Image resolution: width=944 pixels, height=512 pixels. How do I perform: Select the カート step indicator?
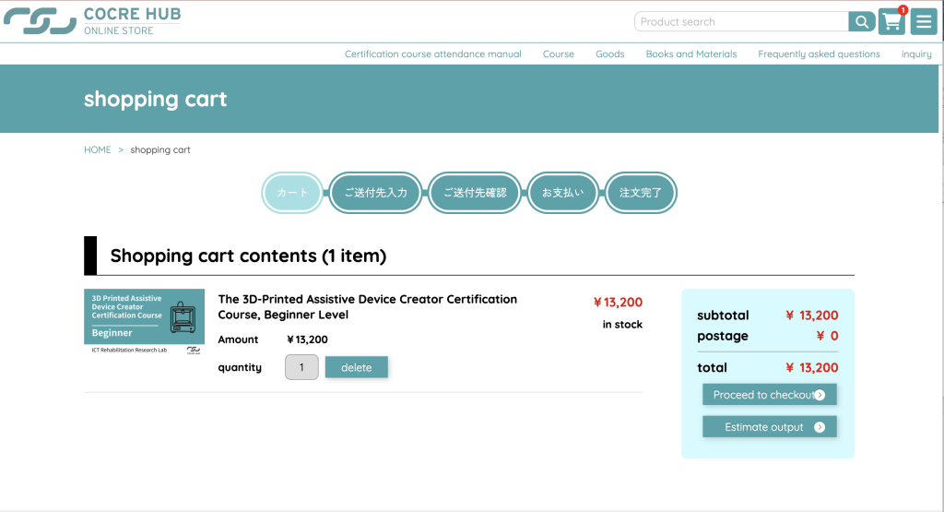(x=292, y=193)
